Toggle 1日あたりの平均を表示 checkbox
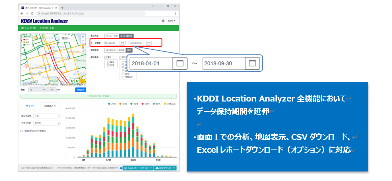 22,130
